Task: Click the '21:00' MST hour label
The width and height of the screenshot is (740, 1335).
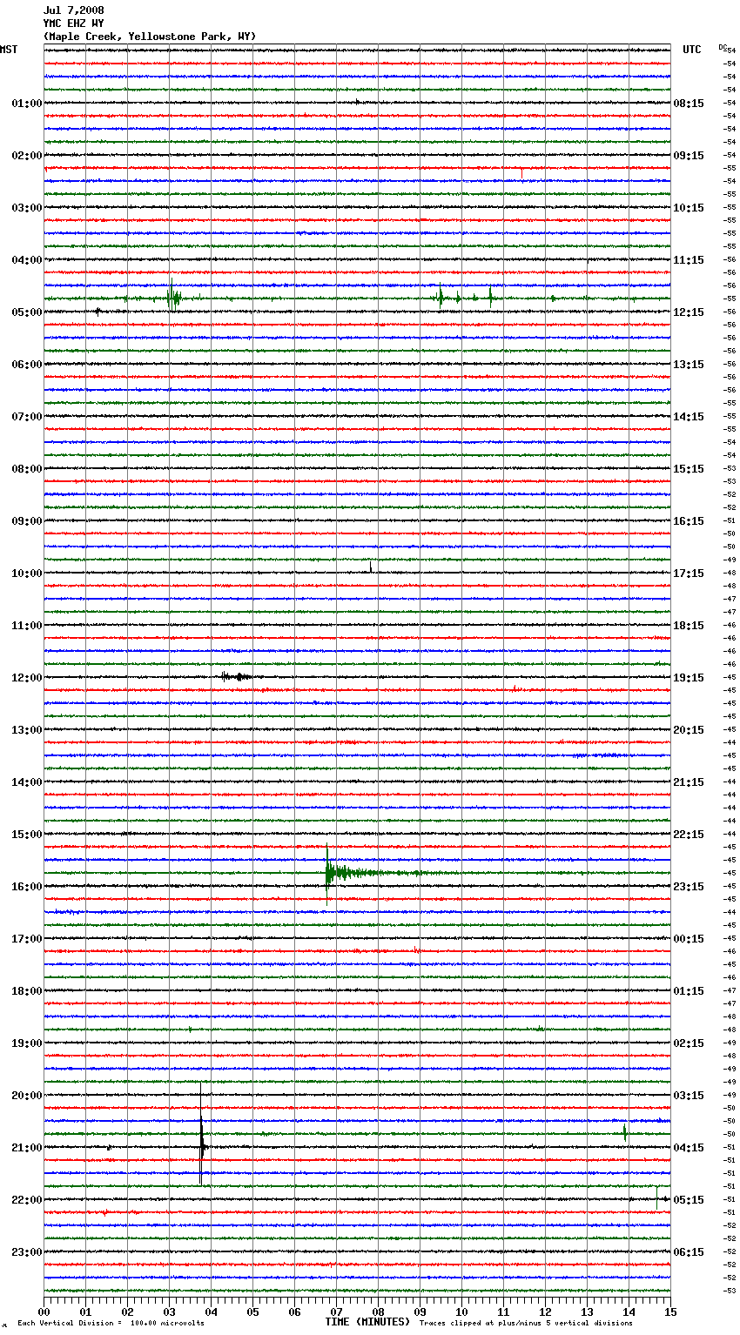Action: pos(27,1148)
